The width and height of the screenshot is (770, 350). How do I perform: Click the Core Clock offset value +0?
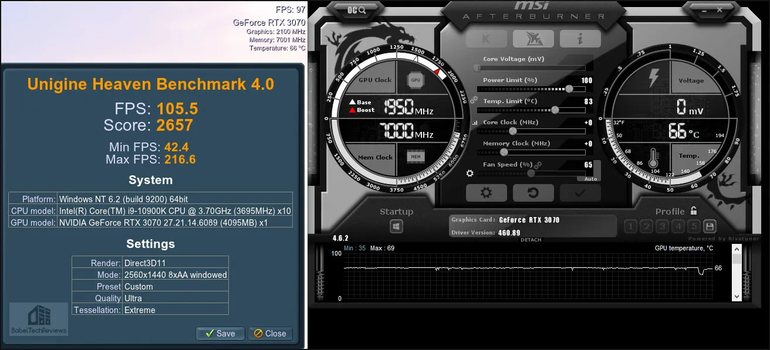[x=588, y=123]
